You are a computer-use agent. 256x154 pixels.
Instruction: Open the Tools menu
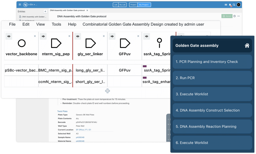point(56,24)
